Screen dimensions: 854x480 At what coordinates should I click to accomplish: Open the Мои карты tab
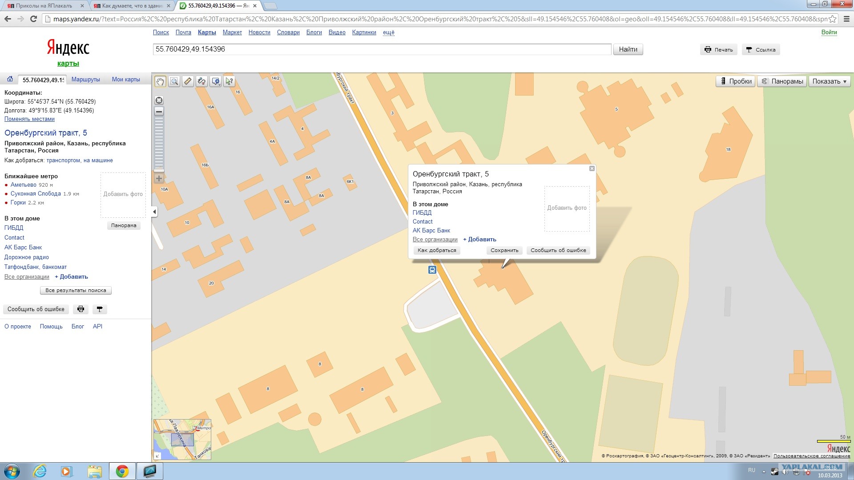point(126,80)
